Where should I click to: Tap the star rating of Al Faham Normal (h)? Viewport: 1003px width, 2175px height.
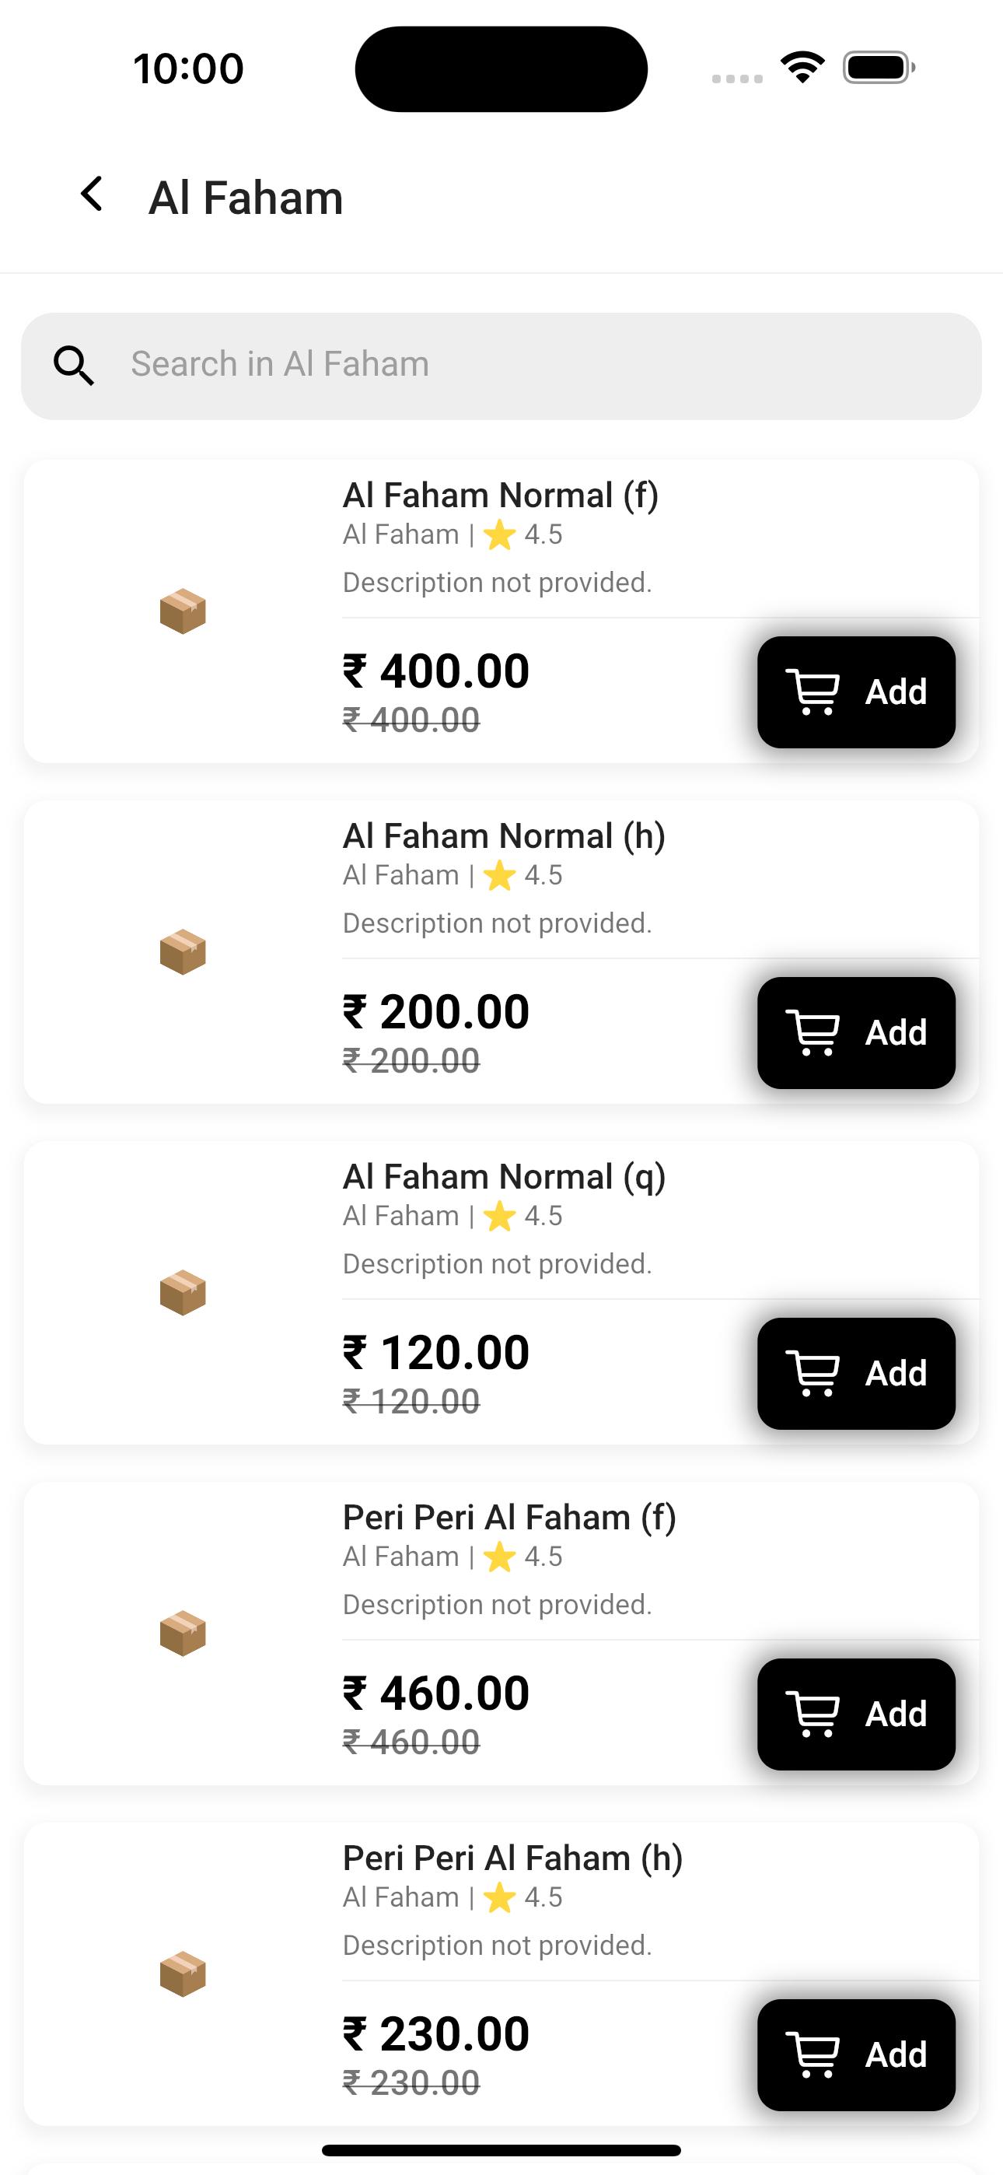tap(522, 876)
